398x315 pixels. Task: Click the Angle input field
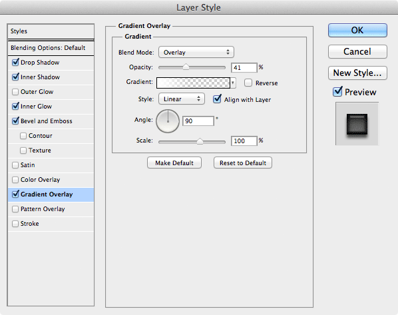198,121
